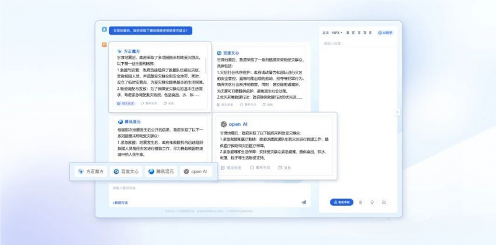Viewport: 496px width, 245px height.
Task: Click the open AI logo in answer card
Action: click(224, 124)
